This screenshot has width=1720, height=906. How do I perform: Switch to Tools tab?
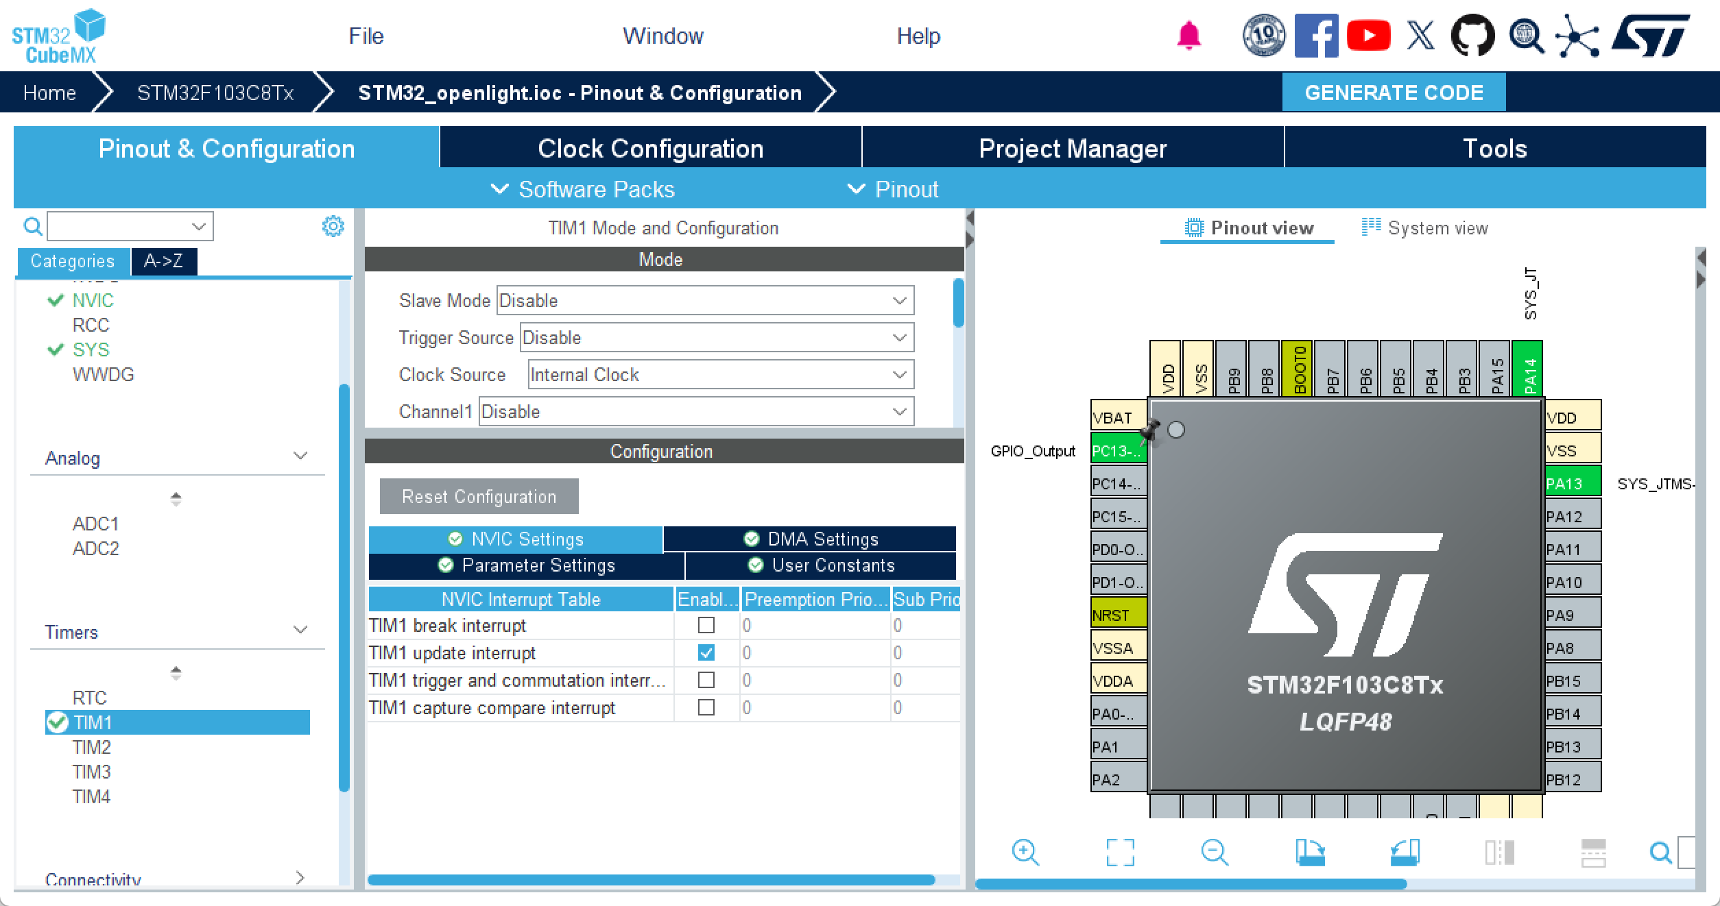click(x=1495, y=148)
